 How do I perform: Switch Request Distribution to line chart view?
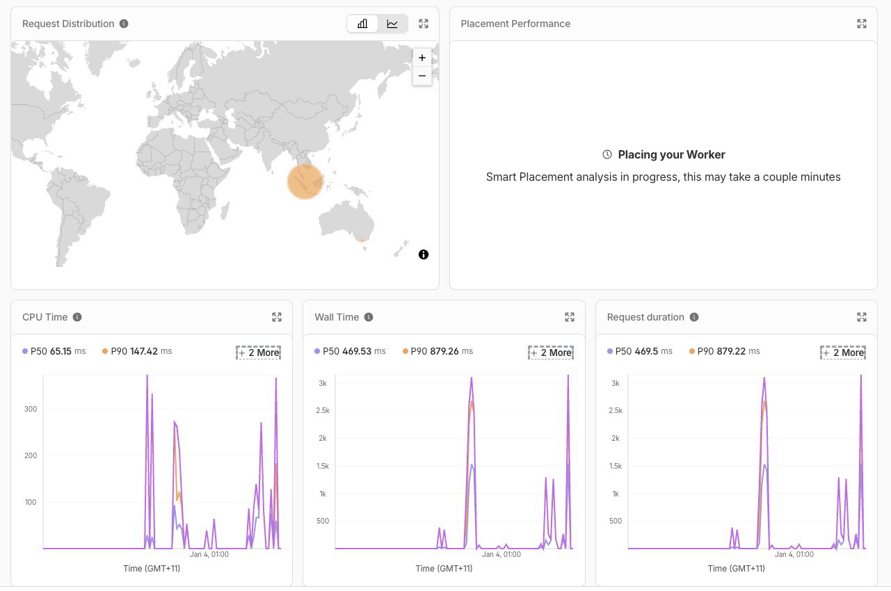point(392,24)
